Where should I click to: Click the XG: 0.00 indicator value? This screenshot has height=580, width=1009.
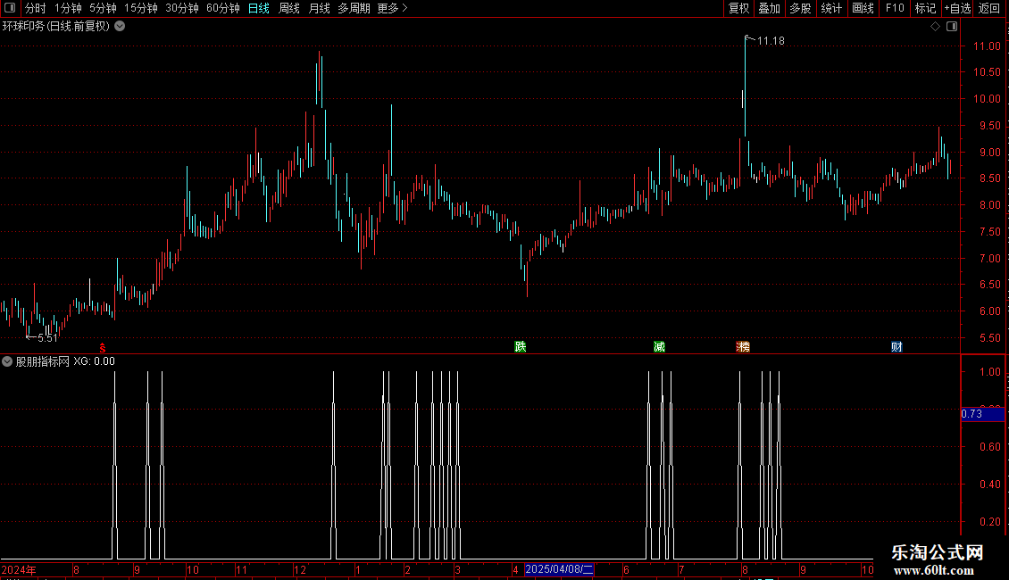coord(94,361)
